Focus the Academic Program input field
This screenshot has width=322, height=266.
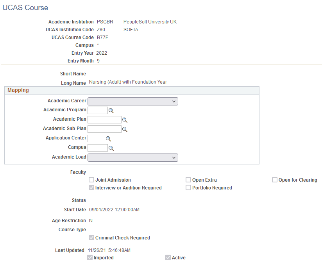98,111
